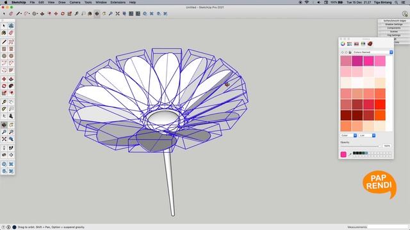Open the Tools menu
Screen dimensions: 410x230
point(88,3)
